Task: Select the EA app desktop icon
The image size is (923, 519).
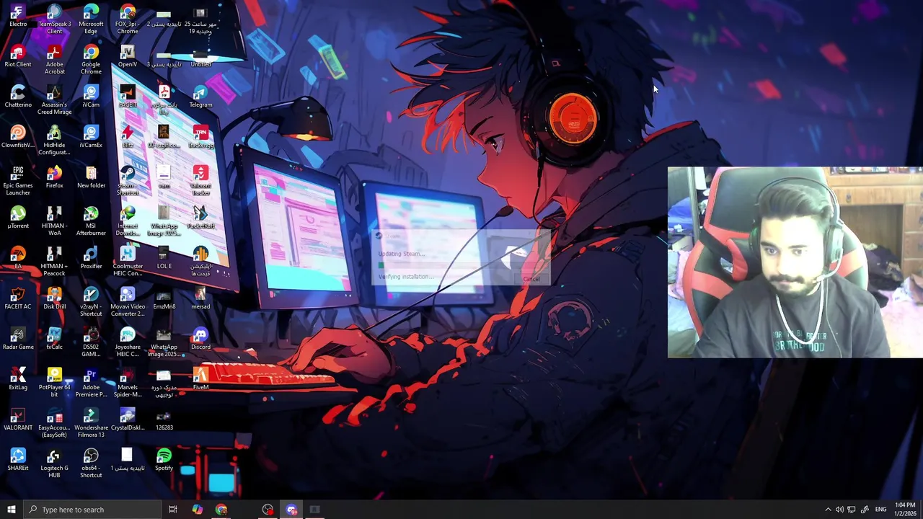Action: pos(18,258)
